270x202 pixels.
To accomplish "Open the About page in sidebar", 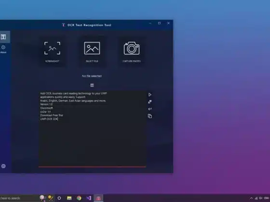I will coord(3,49).
